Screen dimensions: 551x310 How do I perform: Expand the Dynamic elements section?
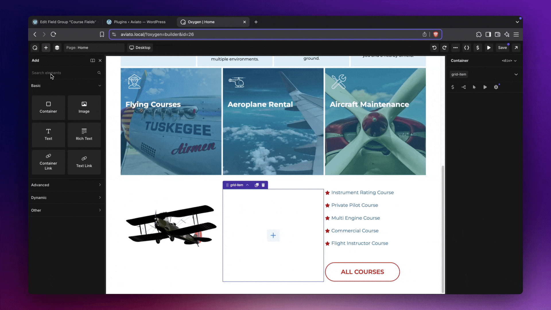click(66, 197)
